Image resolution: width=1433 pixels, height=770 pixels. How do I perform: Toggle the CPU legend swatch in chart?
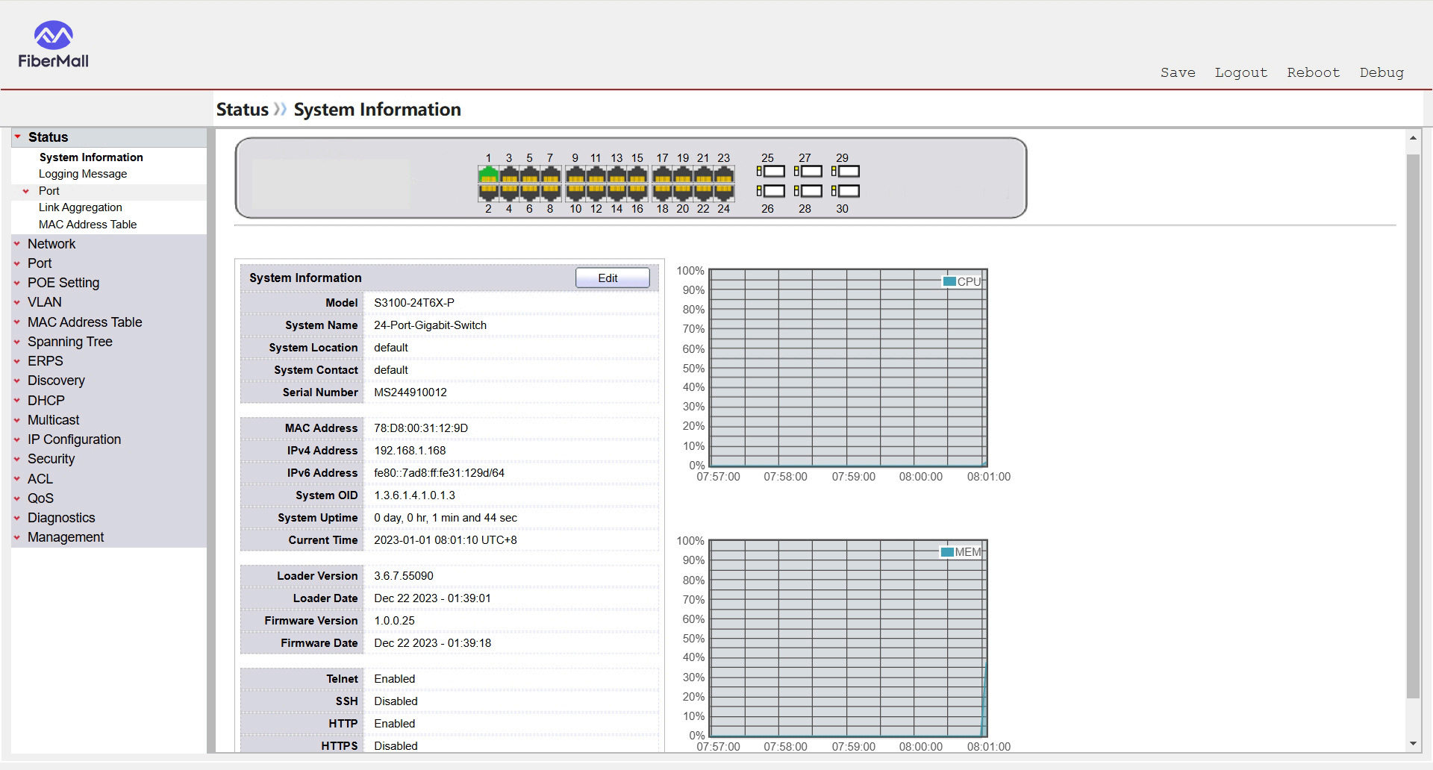coord(949,281)
